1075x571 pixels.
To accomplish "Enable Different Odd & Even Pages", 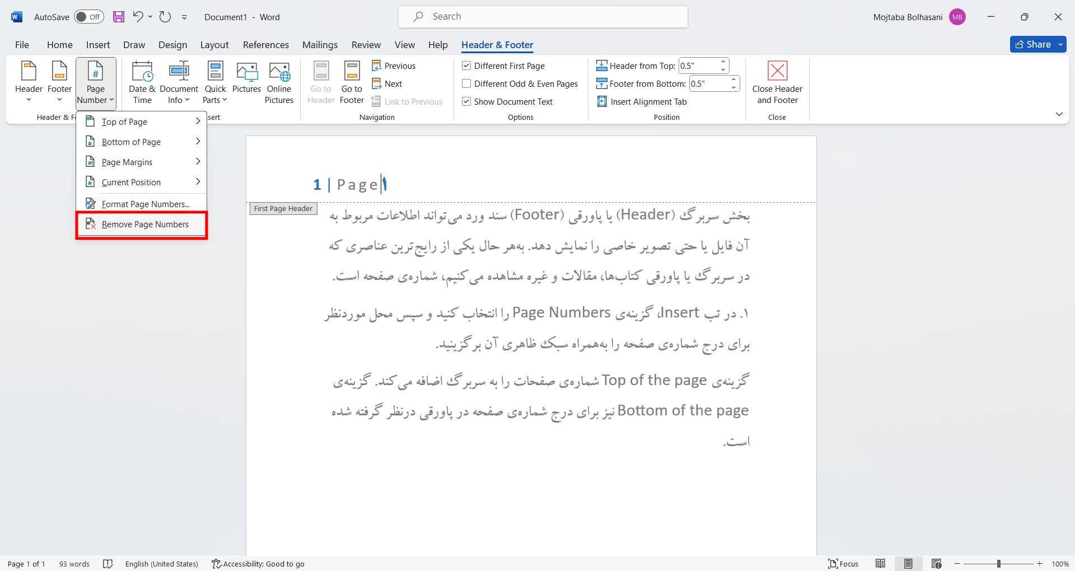I will tap(466, 84).
